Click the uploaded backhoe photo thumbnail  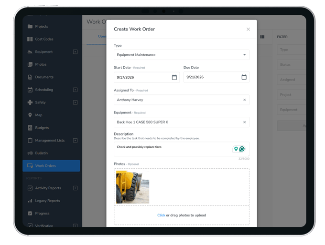tap(132, 187)
